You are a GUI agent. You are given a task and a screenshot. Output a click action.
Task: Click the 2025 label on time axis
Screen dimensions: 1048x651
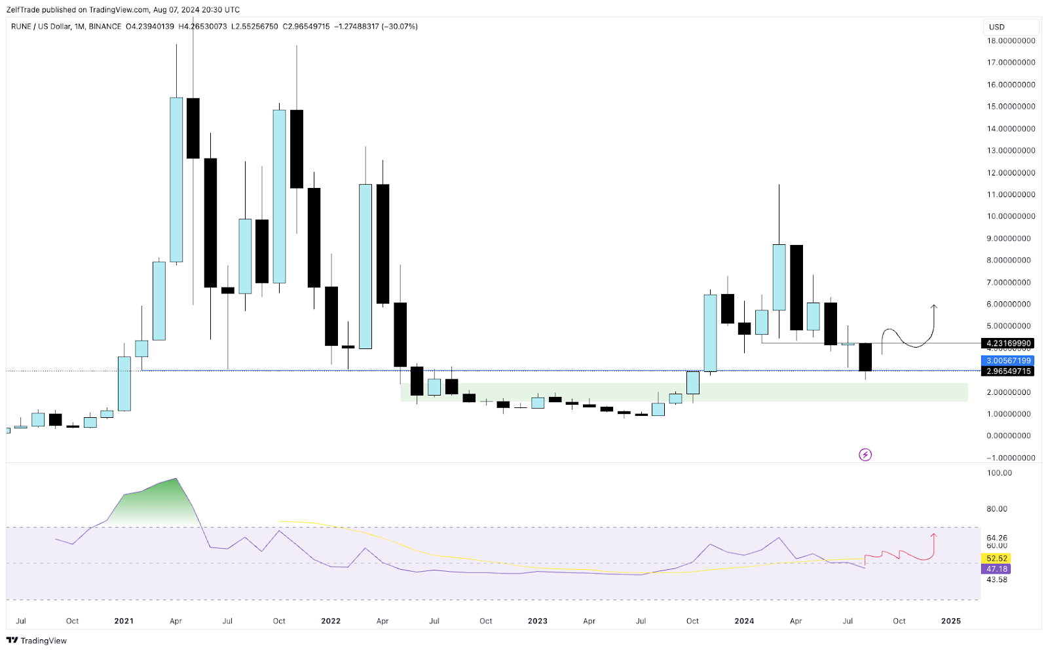(x=950, y=621)
